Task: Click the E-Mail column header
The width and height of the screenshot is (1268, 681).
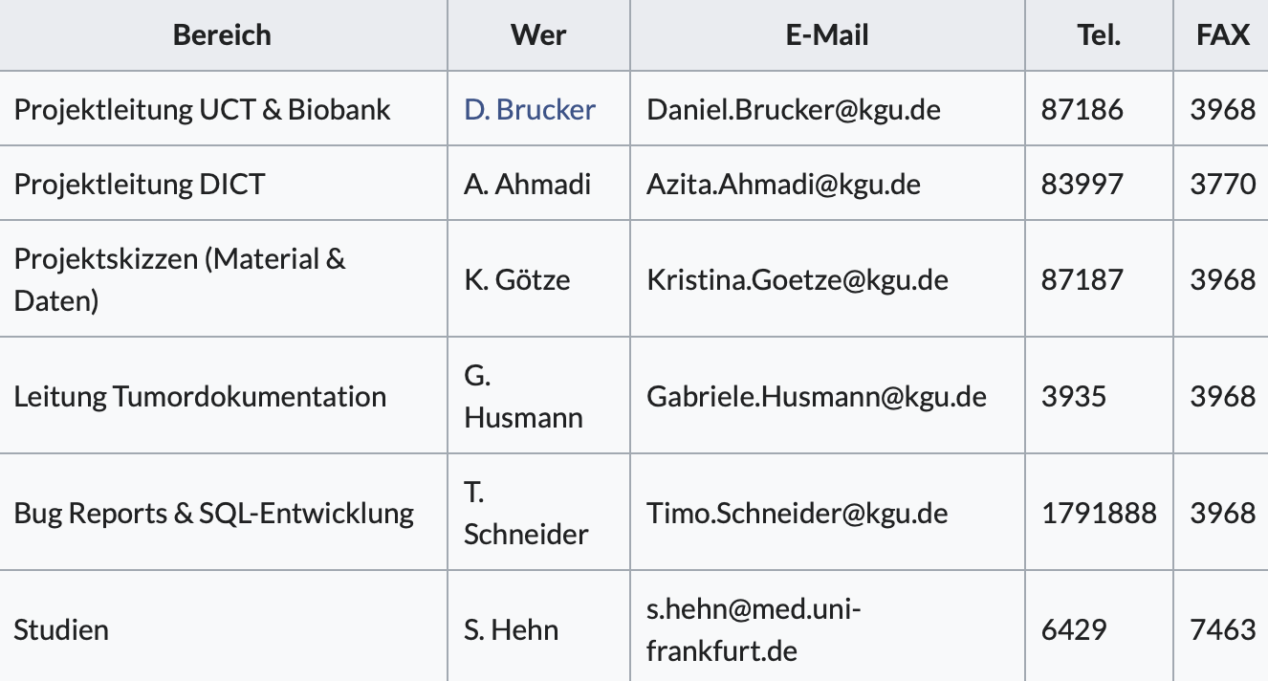Action: 827,35
